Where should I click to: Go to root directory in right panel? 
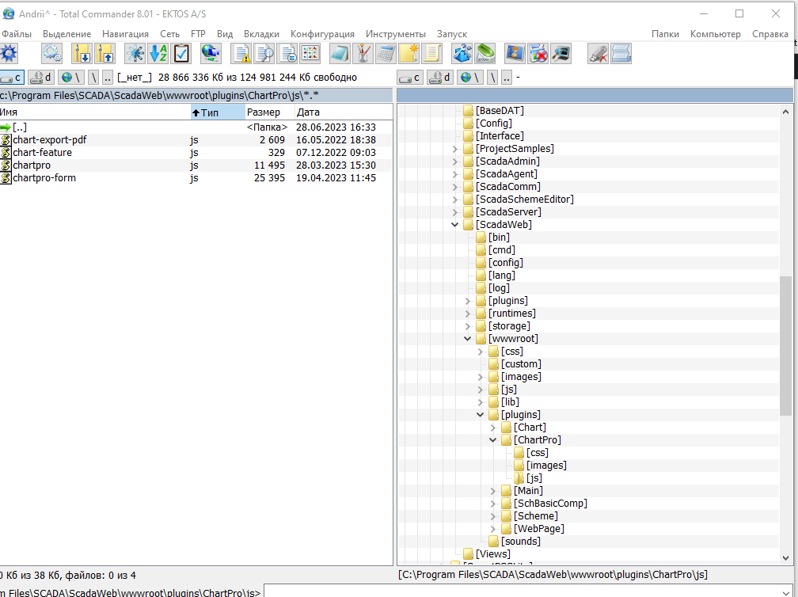pyautogui.click(x=492, y=78)
